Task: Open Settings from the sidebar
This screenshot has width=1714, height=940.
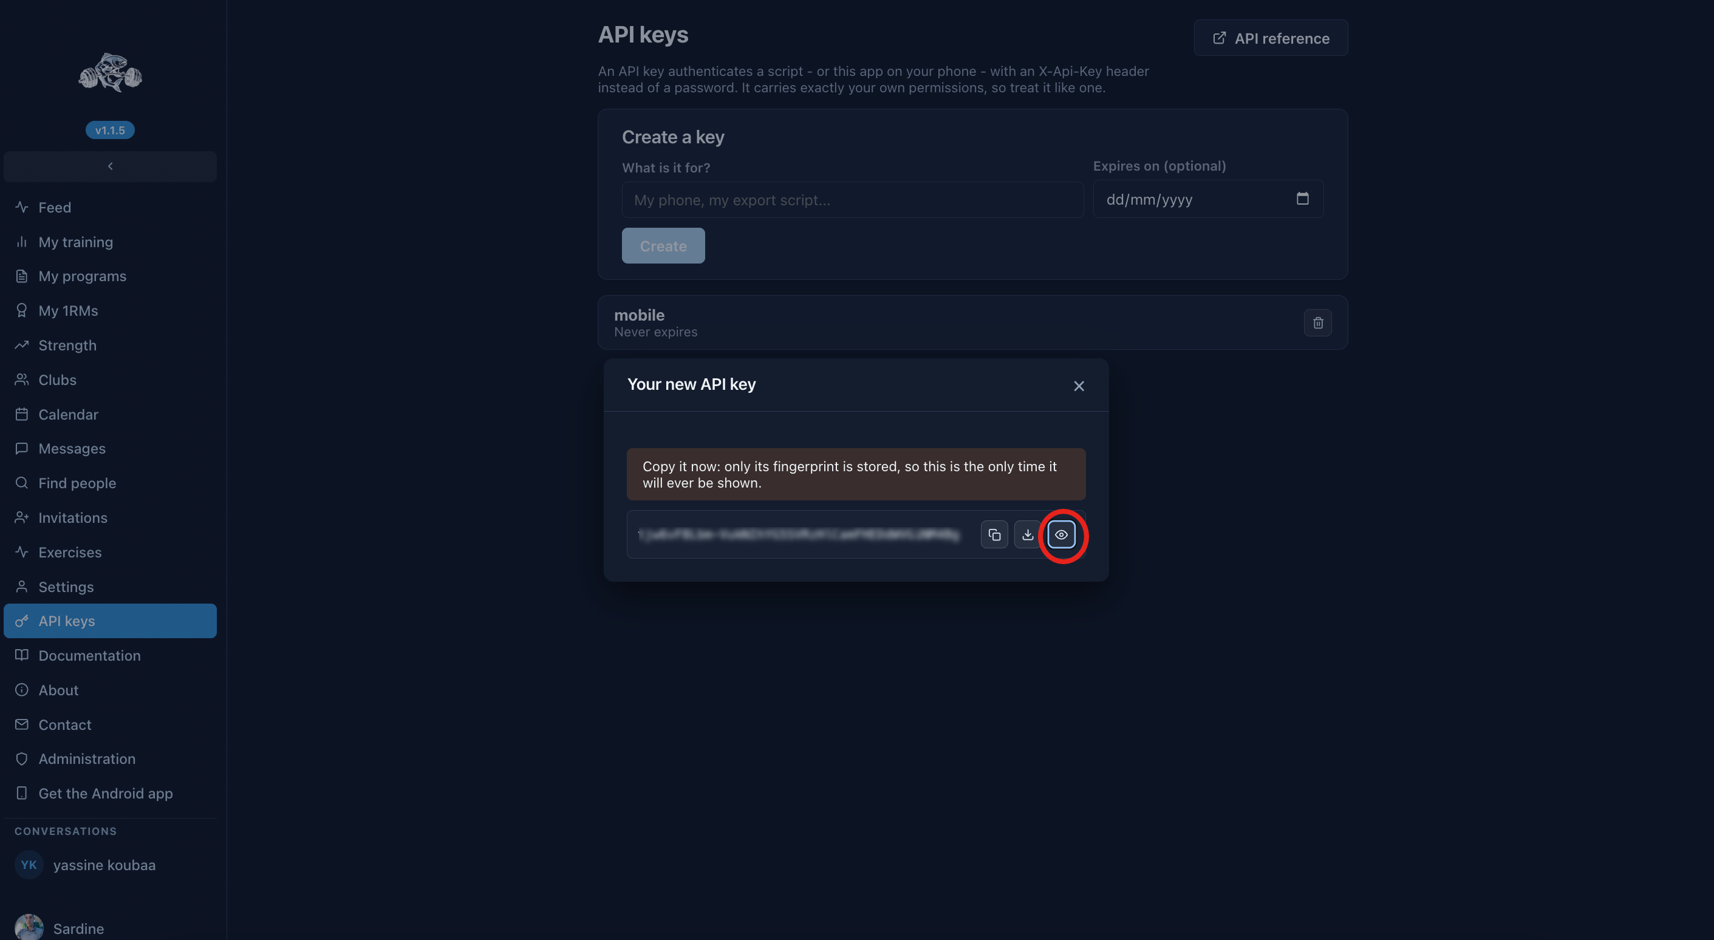Action: tap(110, 587)
